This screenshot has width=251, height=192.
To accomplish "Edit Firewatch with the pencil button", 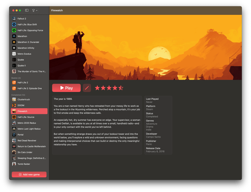I will click(87, 88).
